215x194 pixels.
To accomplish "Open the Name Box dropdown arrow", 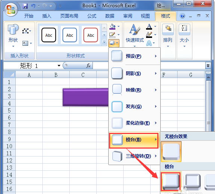I will (59, 66).
